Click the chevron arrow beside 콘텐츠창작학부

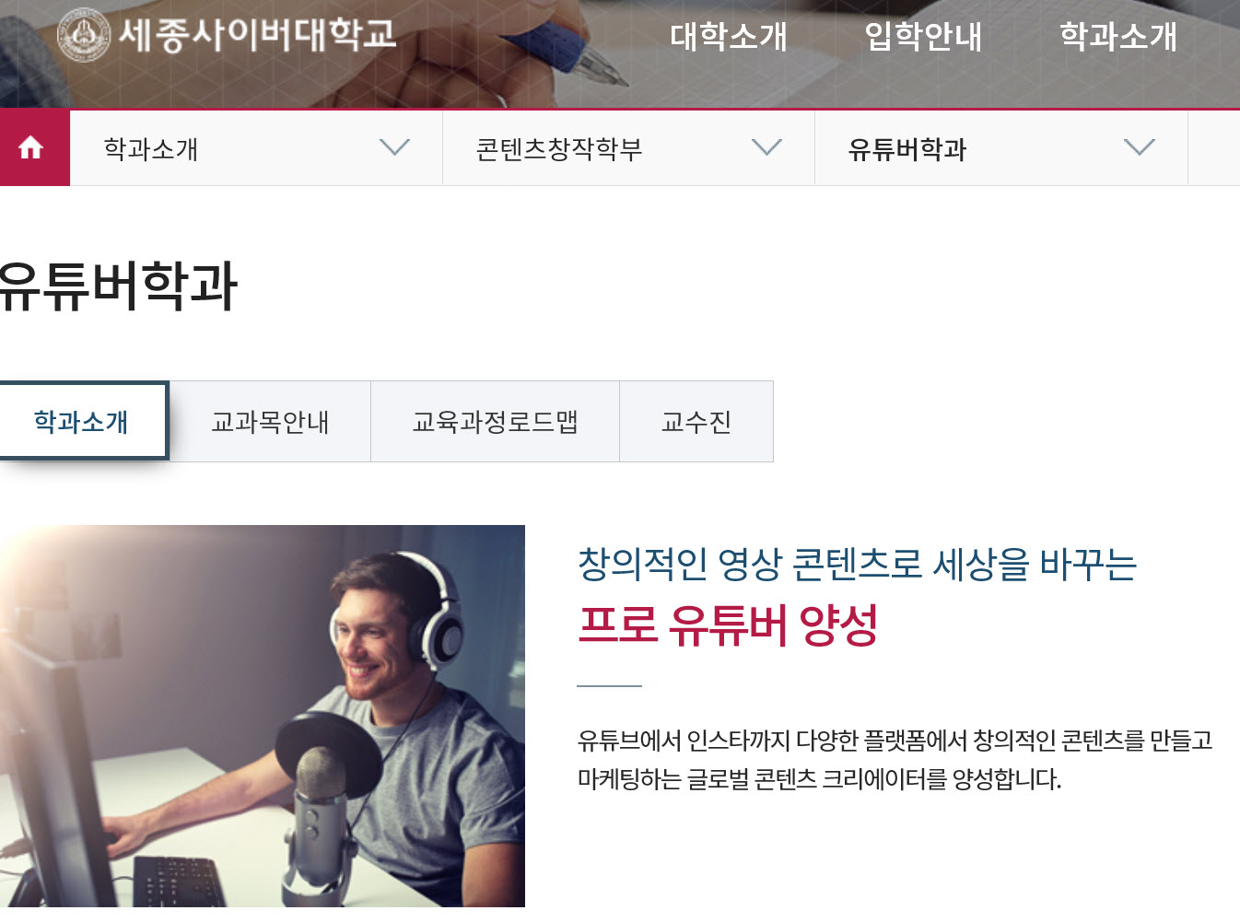click(766, 147)
